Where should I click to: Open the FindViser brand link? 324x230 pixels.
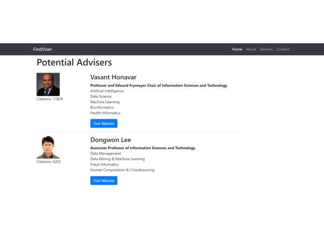pyautogui.click(x=42, y=49)
